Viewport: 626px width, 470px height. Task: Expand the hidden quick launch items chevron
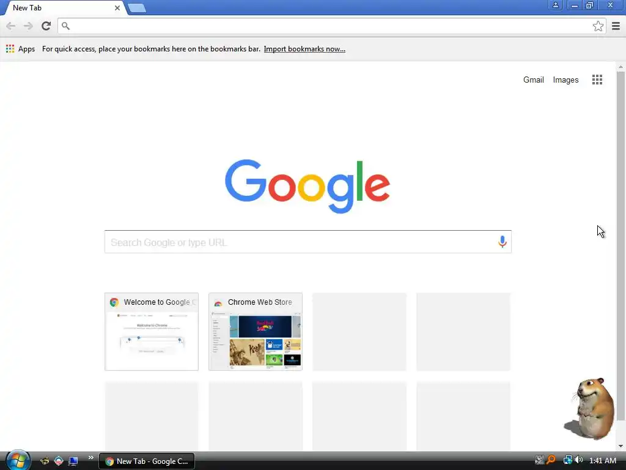(x=91, y=458)
